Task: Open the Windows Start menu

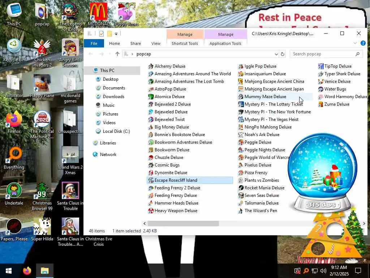Action: [9, 271]
